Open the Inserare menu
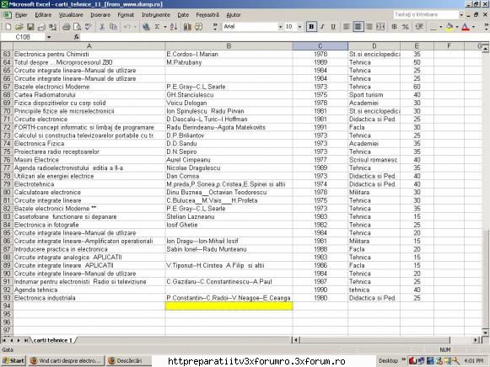490x367 pixels. click(x=100, y=14)
